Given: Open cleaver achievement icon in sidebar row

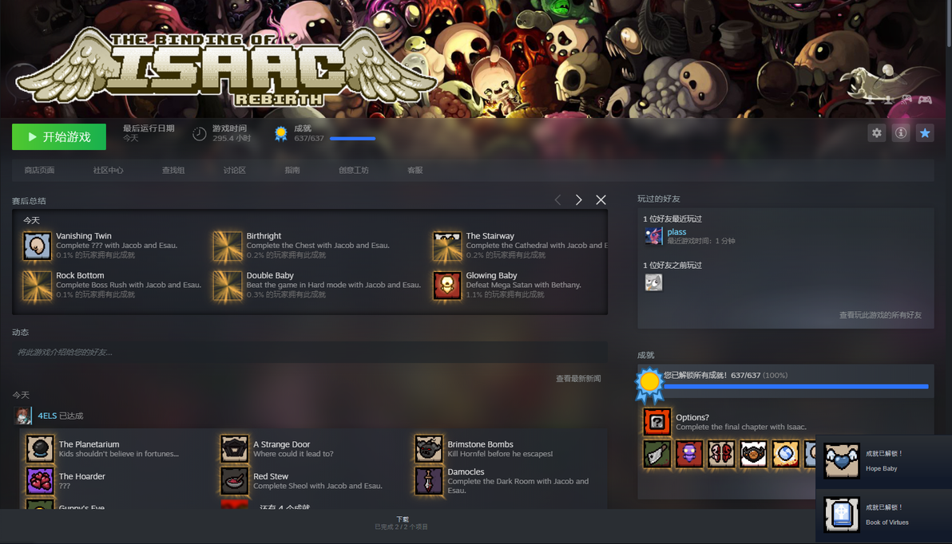Looking at the screenshot, I should 657,454.
